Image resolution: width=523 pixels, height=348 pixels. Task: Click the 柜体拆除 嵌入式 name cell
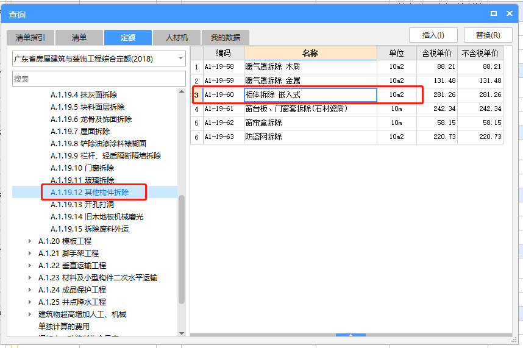310,94
